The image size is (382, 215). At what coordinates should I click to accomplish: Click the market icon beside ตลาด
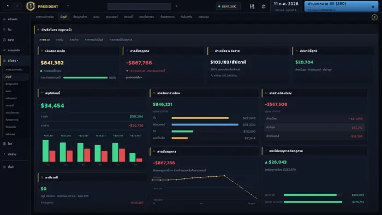point(4,40)
